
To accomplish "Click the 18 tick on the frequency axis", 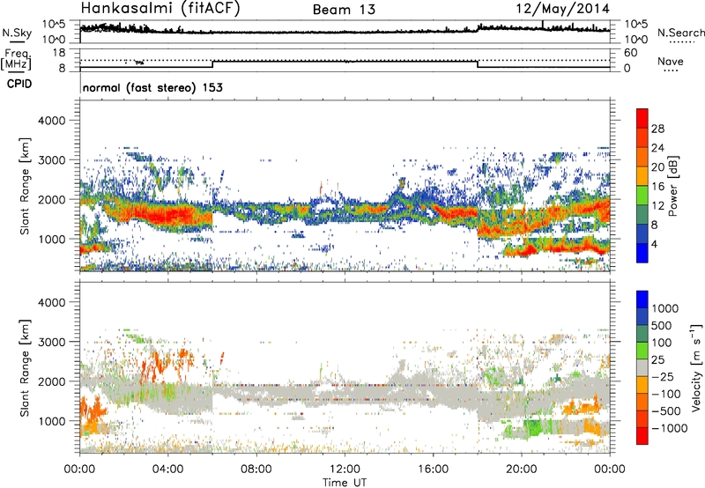I will pyautogui.click(x=58, y=53).
